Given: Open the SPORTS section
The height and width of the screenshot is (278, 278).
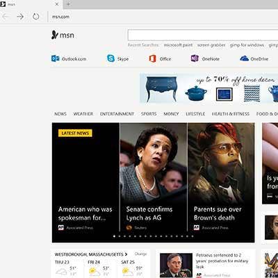Looking at the screenshot, I should 149,114.
